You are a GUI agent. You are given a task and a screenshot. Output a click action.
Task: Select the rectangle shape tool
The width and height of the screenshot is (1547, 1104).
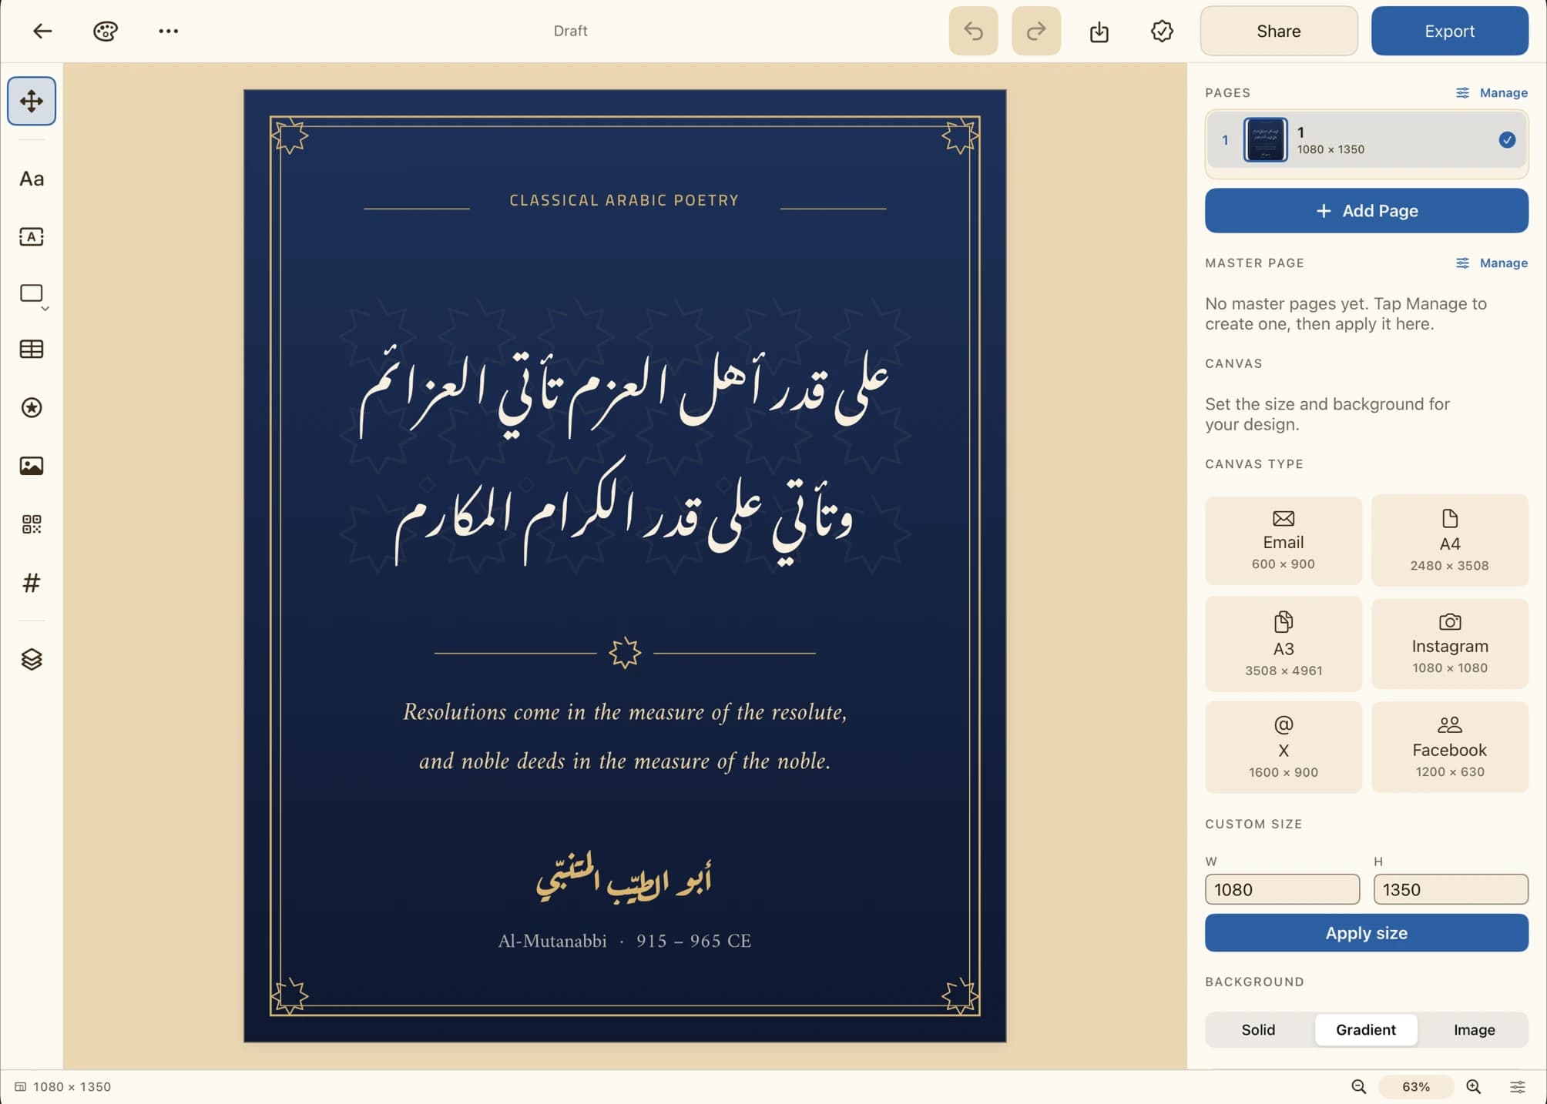(x=32, y=293)
